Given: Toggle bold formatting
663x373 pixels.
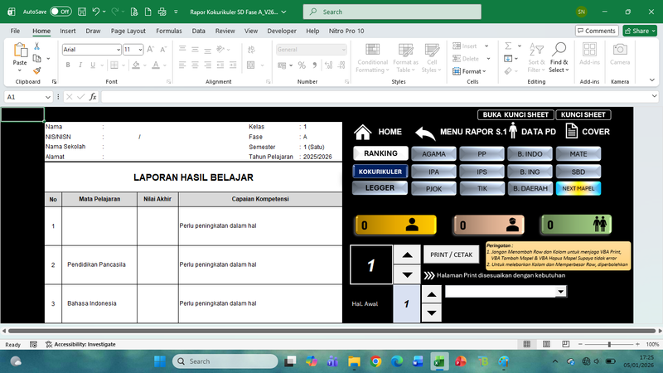Looking at the screenshot, I should click(68, 65).
